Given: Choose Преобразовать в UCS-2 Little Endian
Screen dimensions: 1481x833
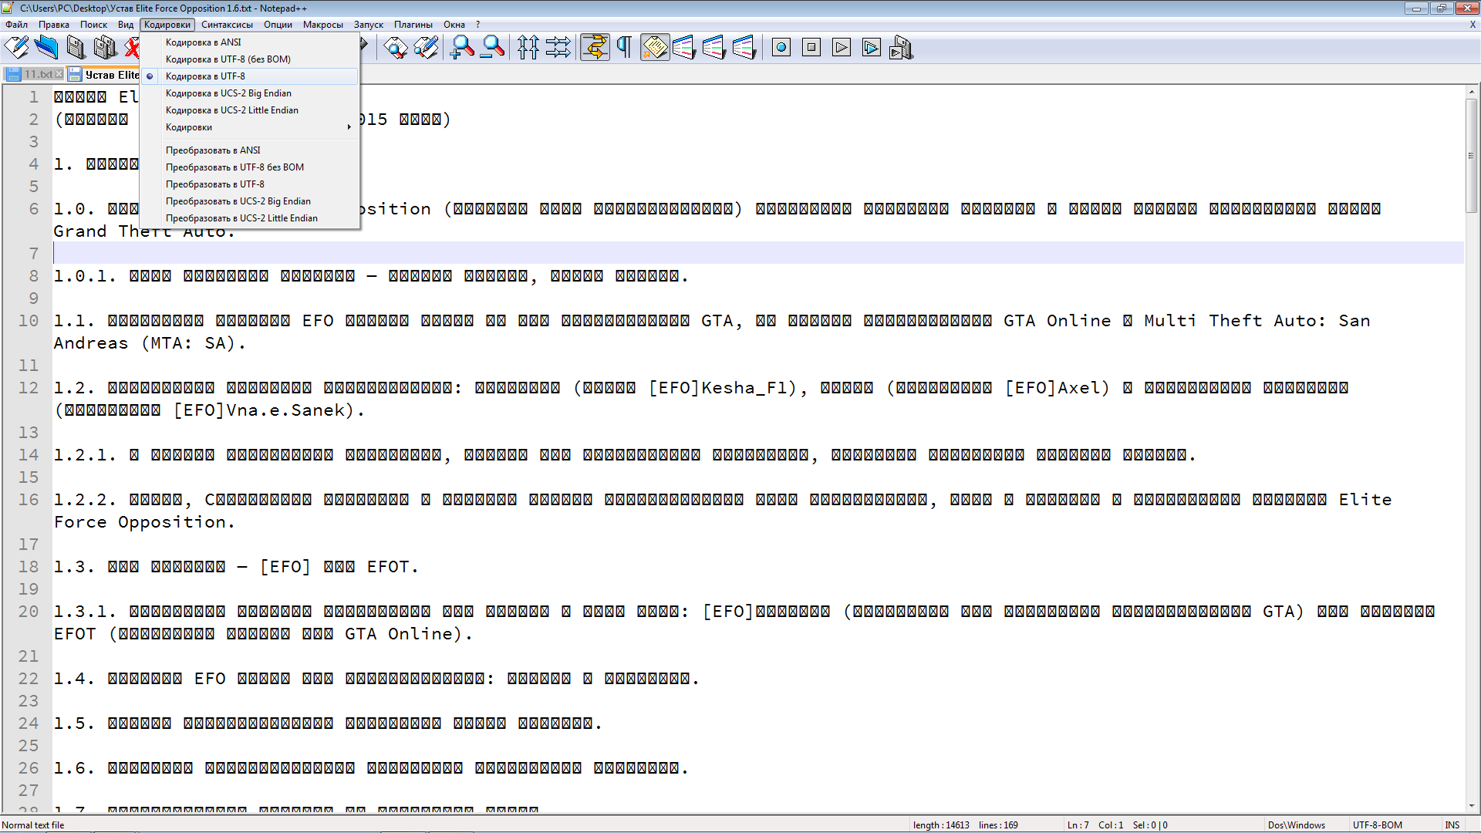Looking at the screenshot, I should pyautogui.click(x=250, y=218).
